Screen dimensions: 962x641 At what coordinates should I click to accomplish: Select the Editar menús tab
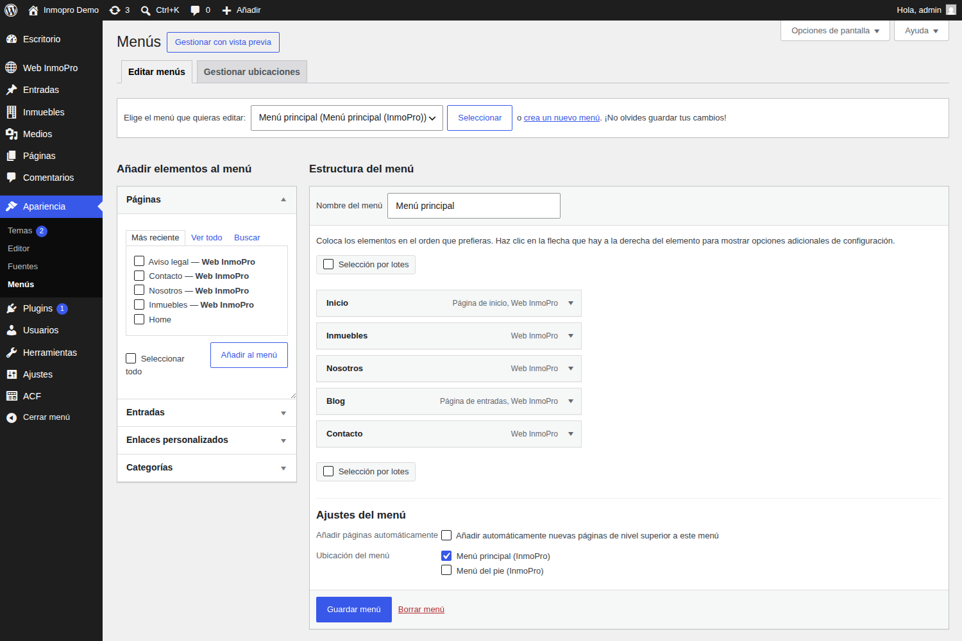pyautogui.click(x=156, y=72)
